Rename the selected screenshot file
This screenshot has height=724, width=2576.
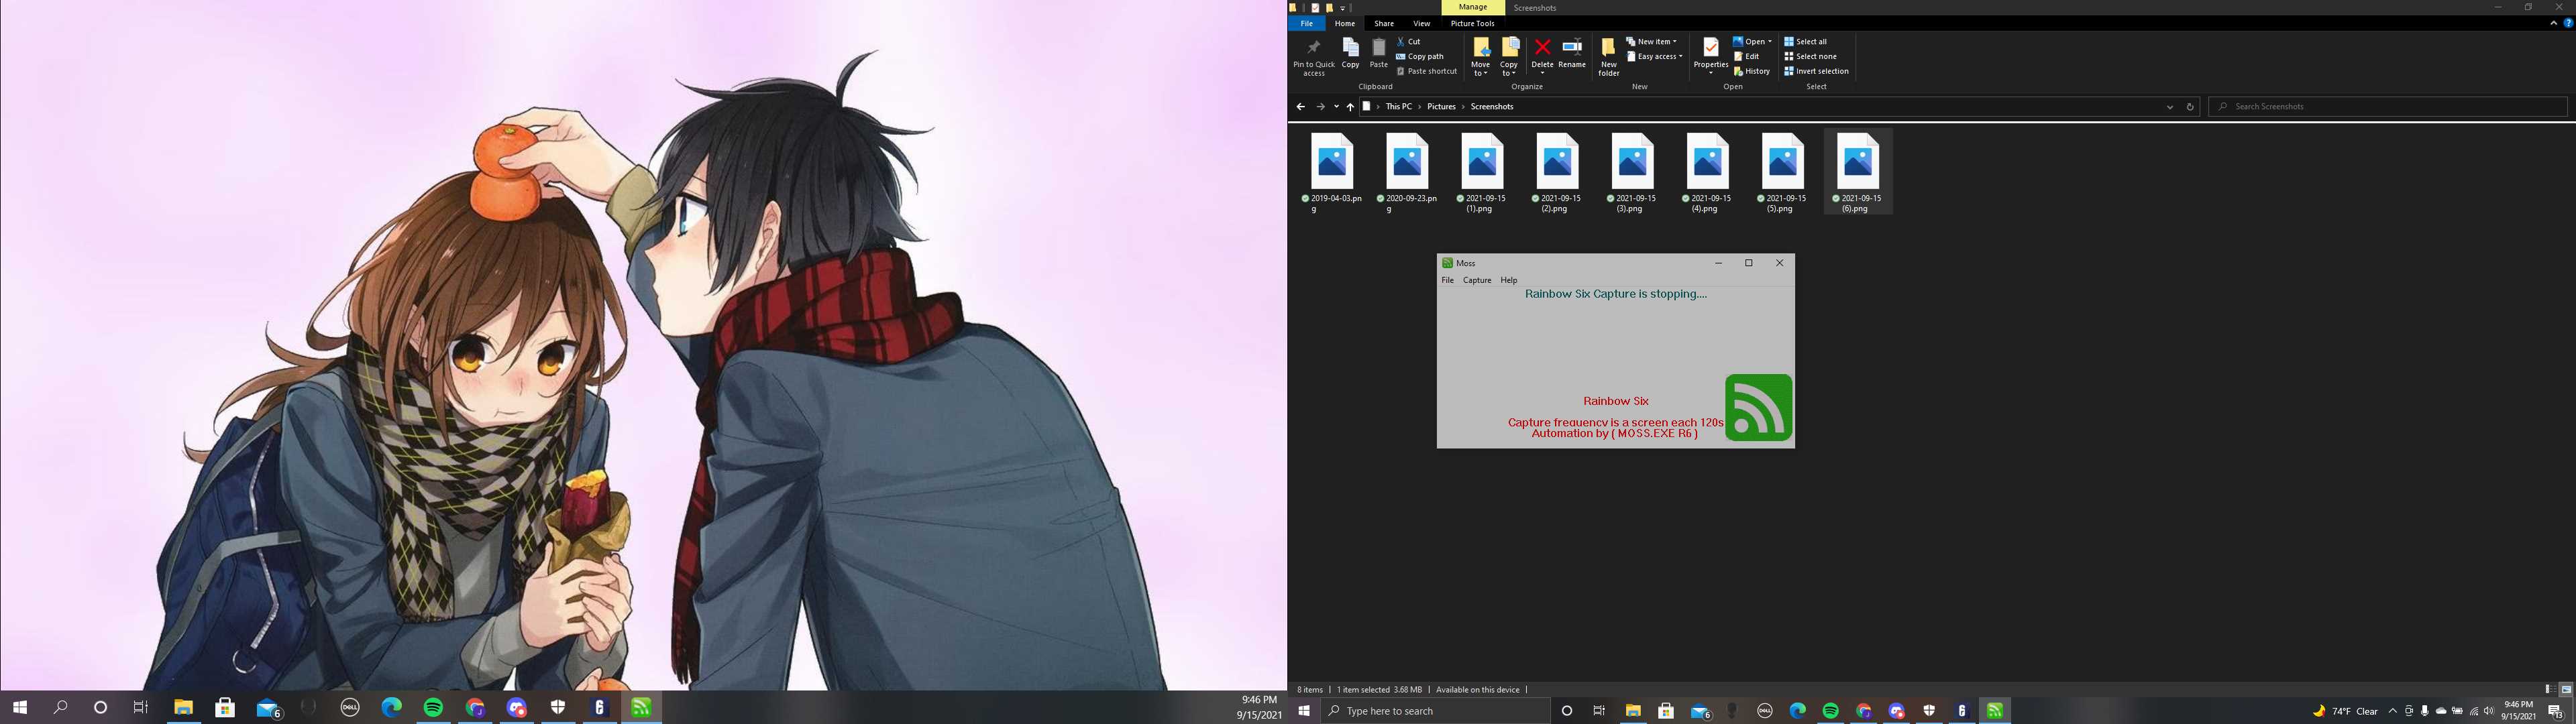coord(1572,54)
